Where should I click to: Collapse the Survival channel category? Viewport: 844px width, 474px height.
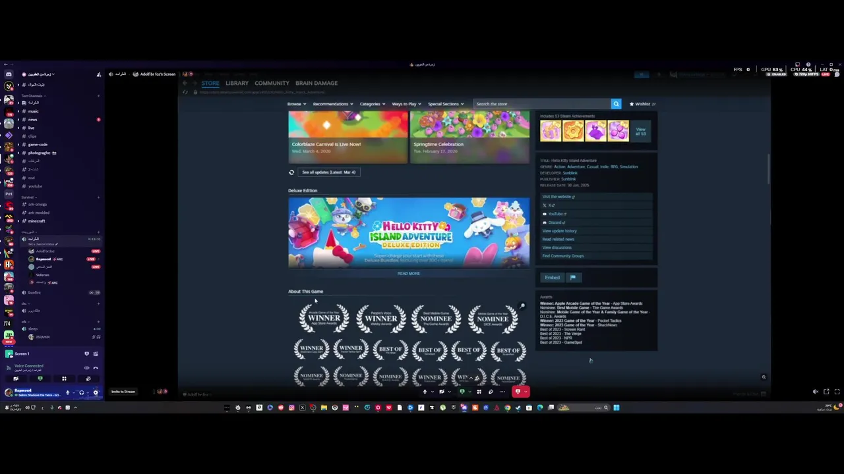(29, 197)
